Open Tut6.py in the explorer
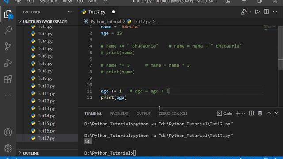Screen dimensions: 283x159 [x=45, y=56]
